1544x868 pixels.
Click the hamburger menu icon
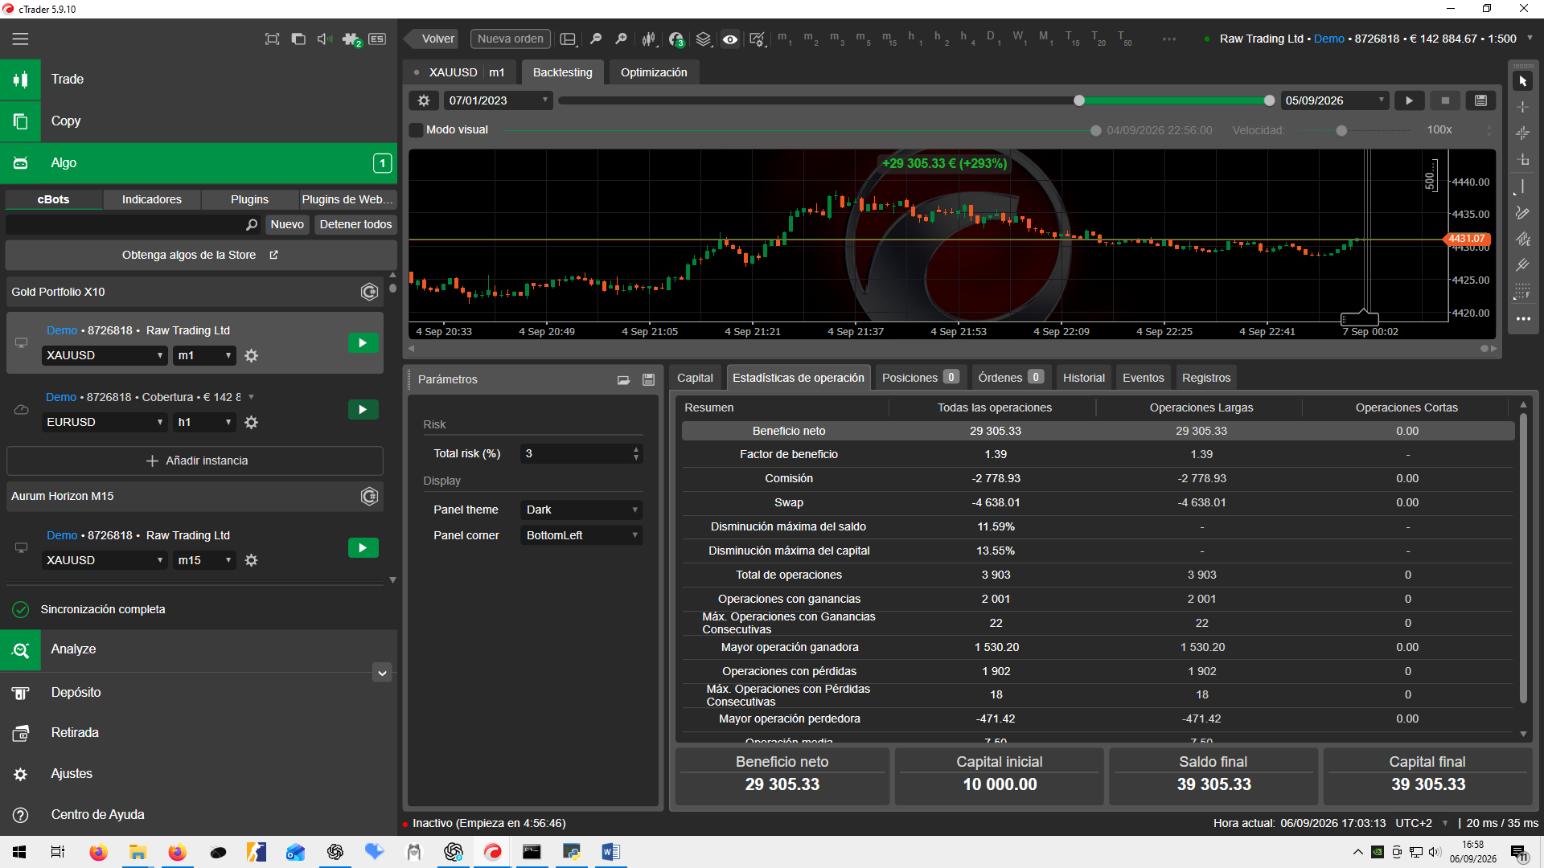tap(20, 39)
